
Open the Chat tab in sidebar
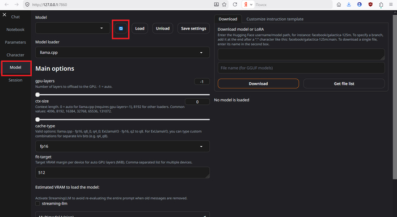pyautogui.click(x=15, y=17)
